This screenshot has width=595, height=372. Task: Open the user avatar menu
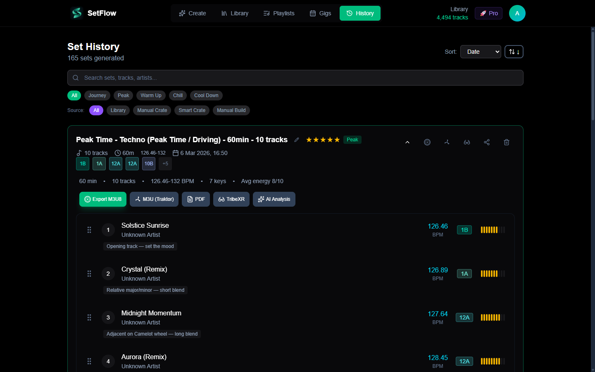(x=517, y=13)
